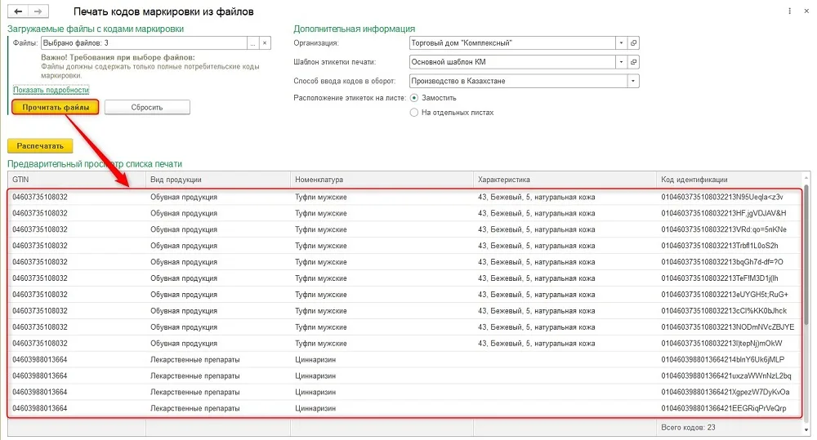Expand the Шаблон этикетки печати dropdown
Screen dimensions: 817x440
coord(621,62)
